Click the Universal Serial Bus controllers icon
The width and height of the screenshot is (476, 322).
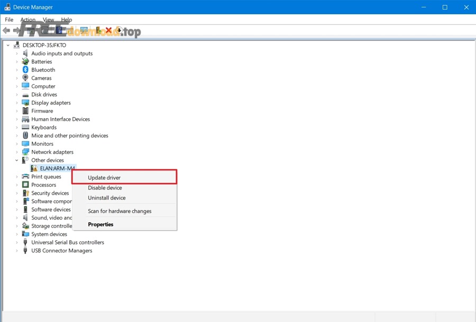tap(25, 242)
